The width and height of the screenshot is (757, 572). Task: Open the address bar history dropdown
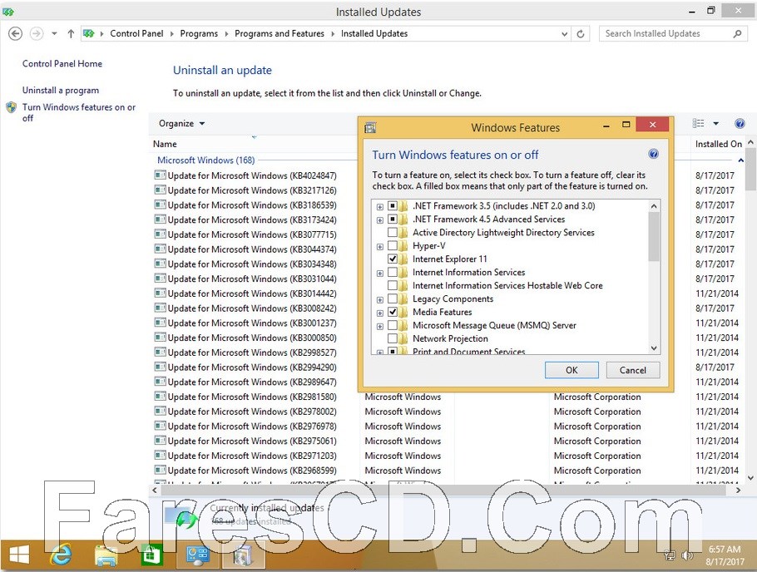point(564,34)
